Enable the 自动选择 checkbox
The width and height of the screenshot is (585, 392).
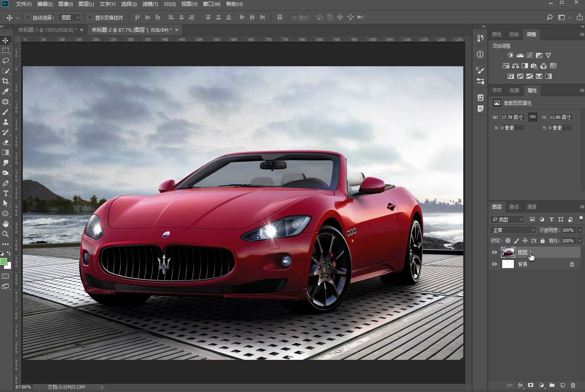pyautogui.click(x=27, y=17)
